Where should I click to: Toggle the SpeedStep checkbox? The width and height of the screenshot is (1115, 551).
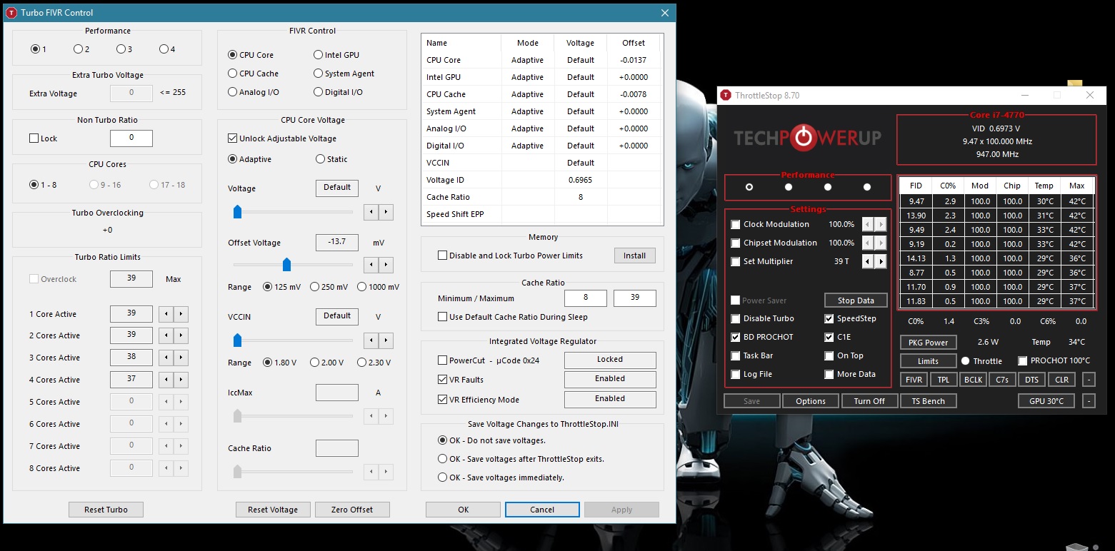coord(829,318)
